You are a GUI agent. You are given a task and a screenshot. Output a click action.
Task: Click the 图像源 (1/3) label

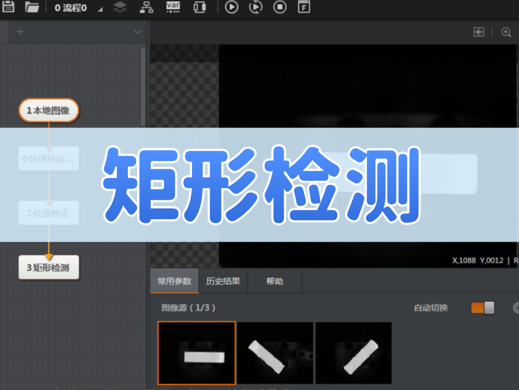(188, 308)
